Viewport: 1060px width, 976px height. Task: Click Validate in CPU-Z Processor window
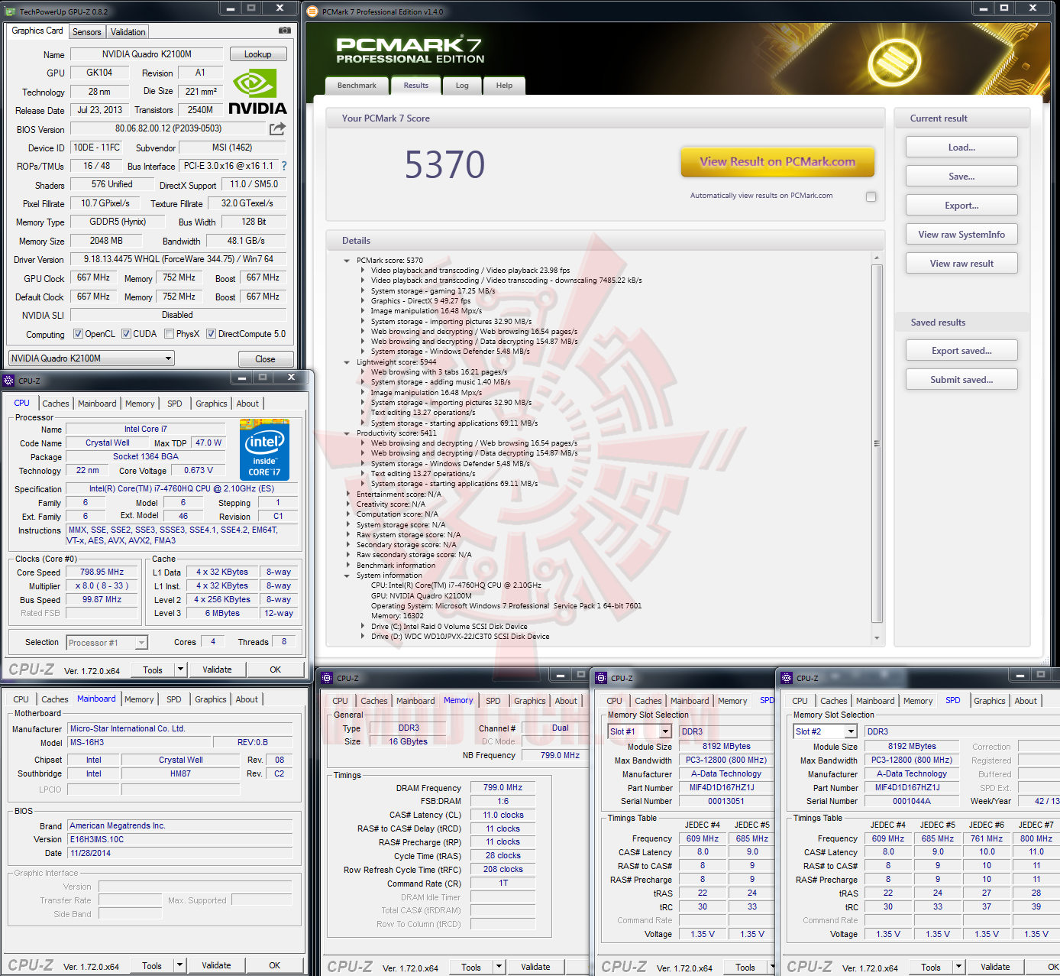[x=217, y=670]
